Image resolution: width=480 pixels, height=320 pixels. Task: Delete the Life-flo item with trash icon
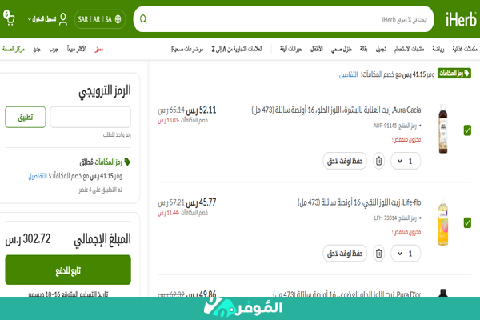coord(378,254)
